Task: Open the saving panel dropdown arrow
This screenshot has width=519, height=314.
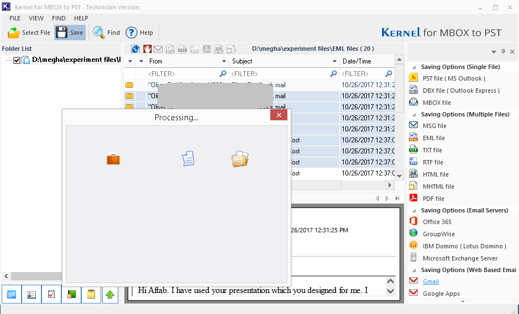Action: pos(494,52)
